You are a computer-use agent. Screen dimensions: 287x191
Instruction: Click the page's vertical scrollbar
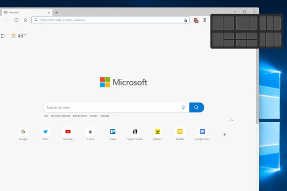point(257,86)
